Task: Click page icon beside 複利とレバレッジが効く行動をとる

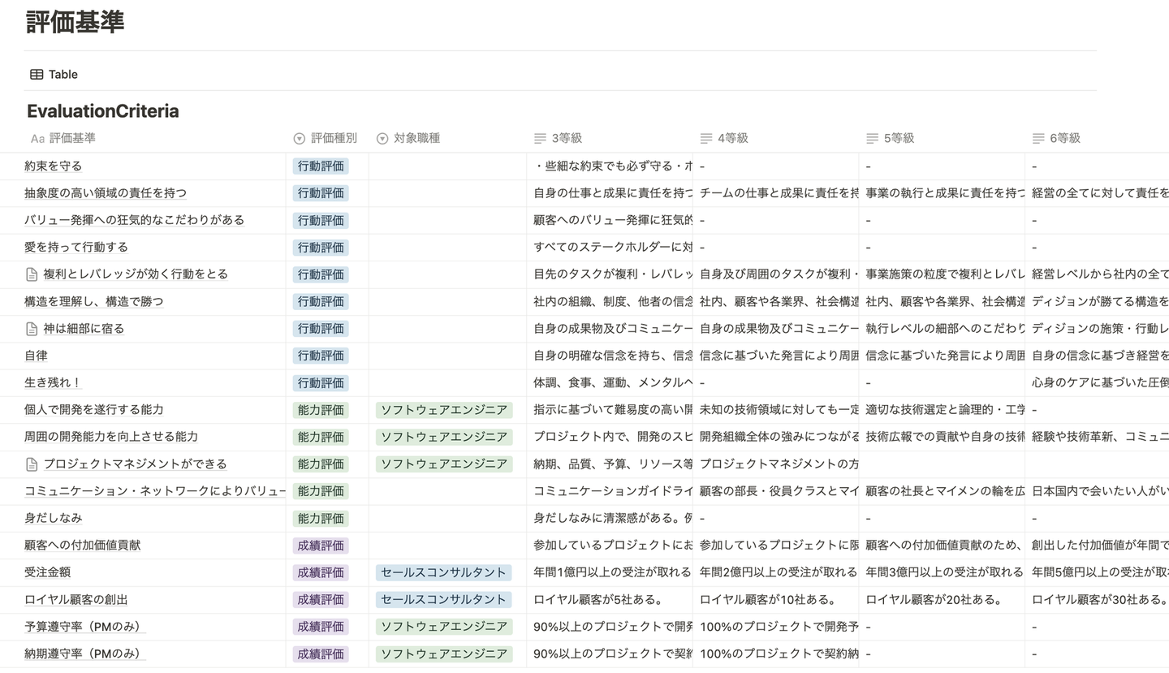Action: pos(32,274)
